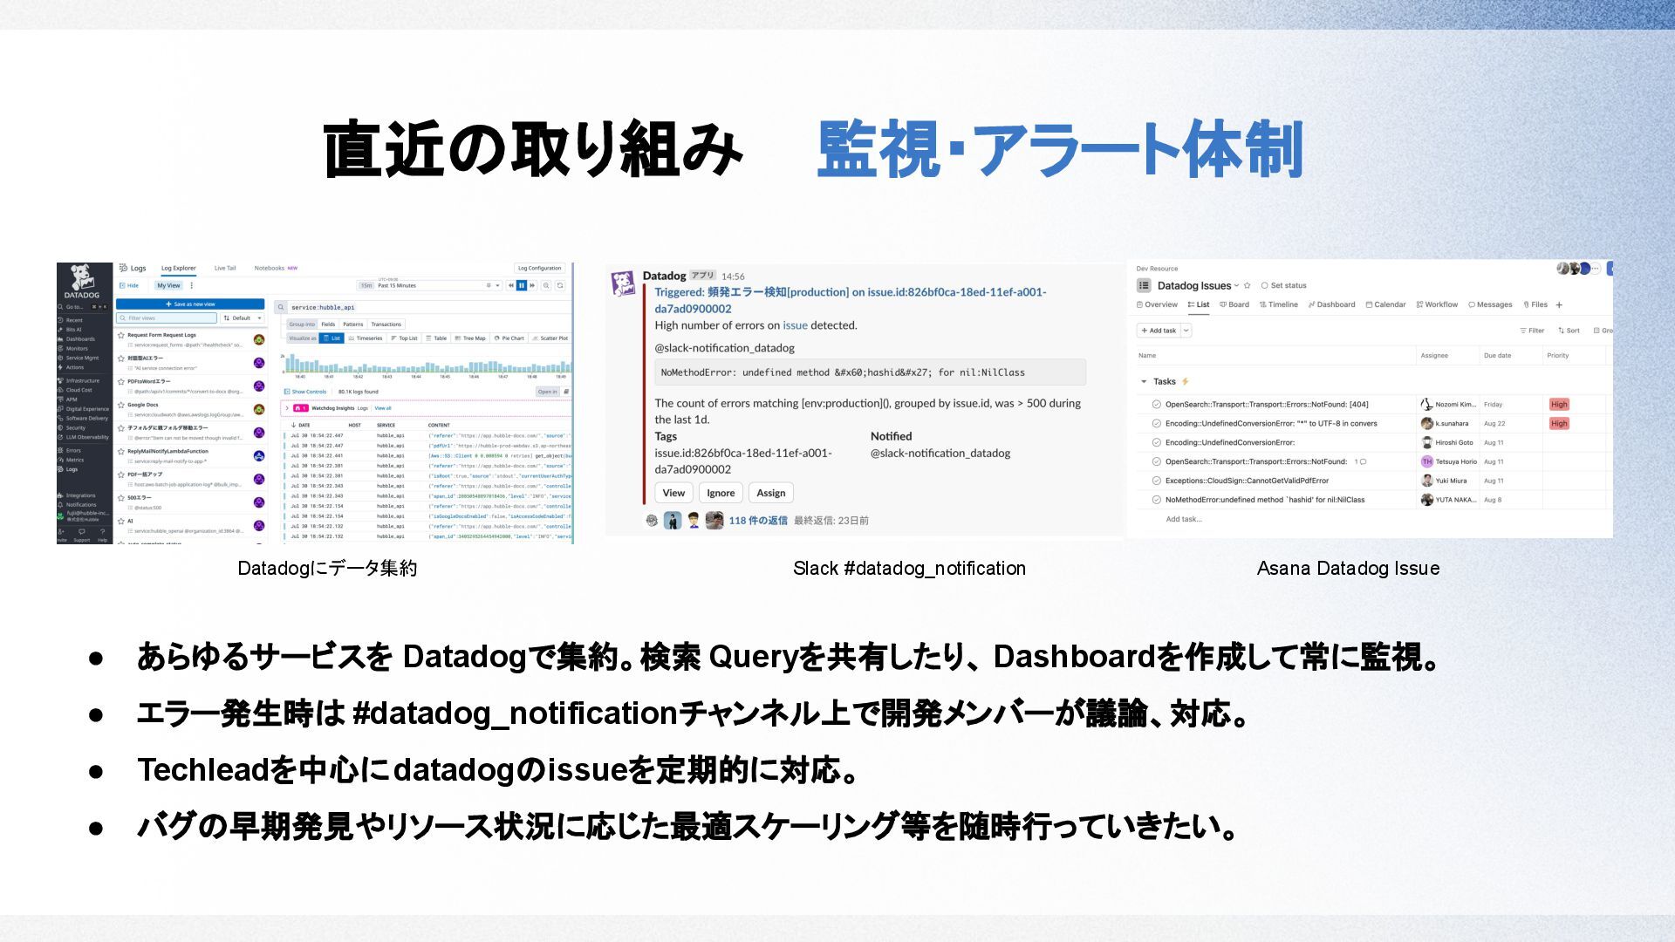The height and width of the screenshot is (942, 1675).
Task: Open the Calendar tab in Asana
Action: pyautogui.click(x=1386, y=304)
